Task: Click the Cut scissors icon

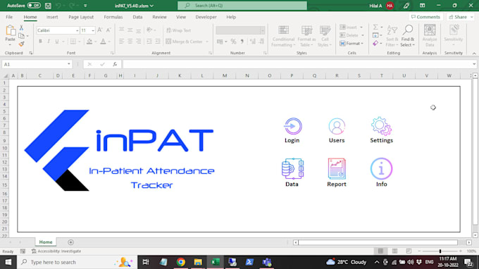Action: click(21, 27)
